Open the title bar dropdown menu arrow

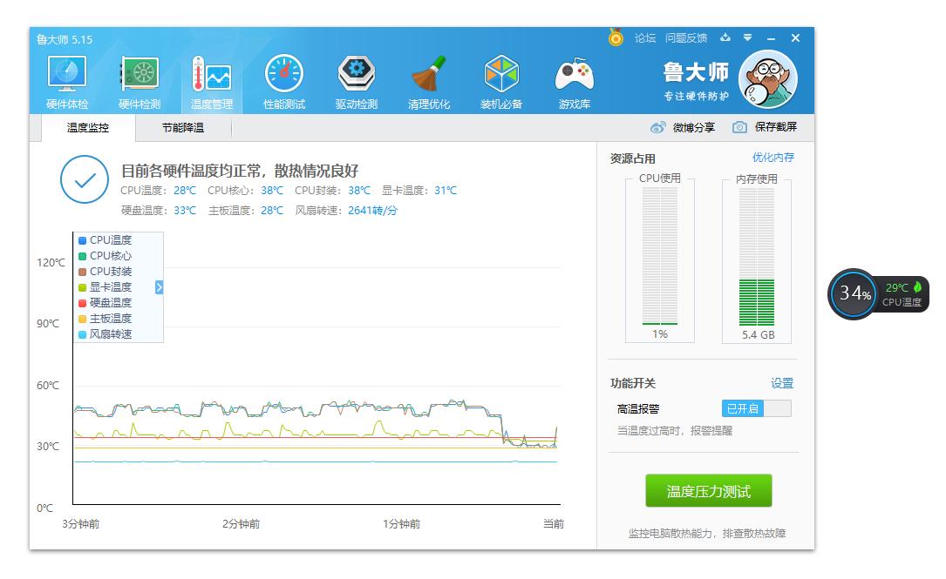pos(747,37)
